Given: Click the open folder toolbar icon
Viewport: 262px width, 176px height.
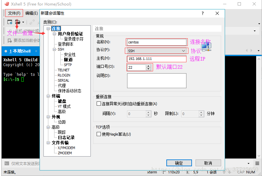Looking at the screenshot, I should pyautogui.click(x=18, y=22).
